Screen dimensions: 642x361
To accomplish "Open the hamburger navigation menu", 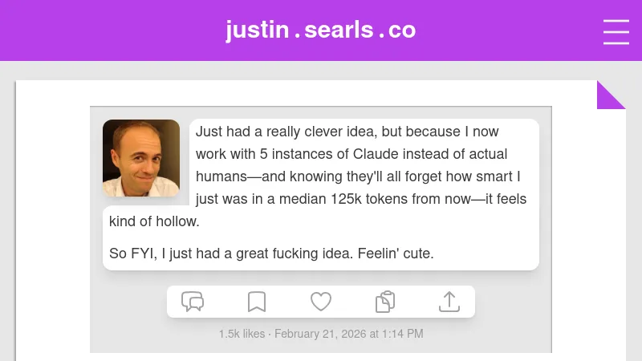I will [x=616, y=31].
